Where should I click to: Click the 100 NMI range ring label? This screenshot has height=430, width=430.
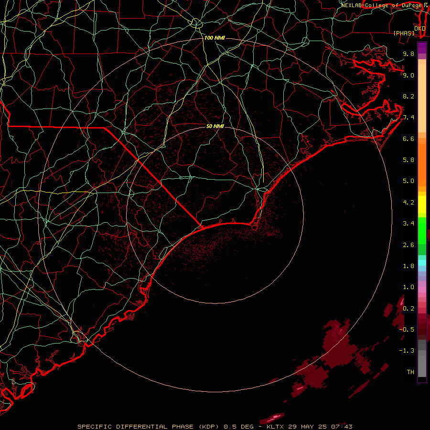(215, 38)
